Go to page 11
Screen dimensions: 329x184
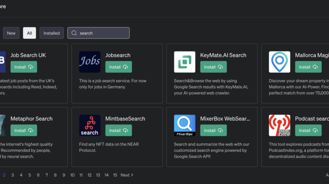(81, 175)
